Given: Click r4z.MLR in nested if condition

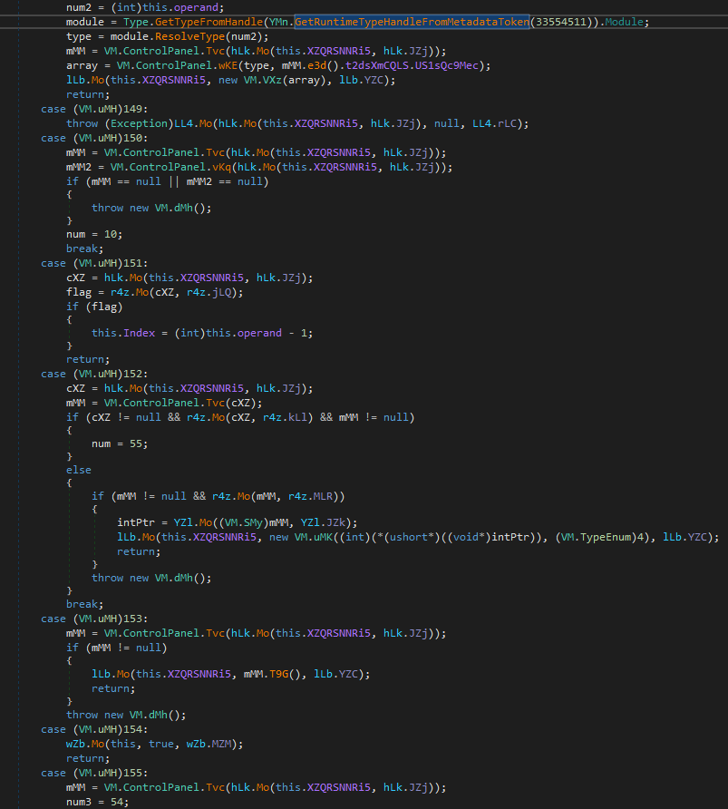Looking at the screenshot, I should pyautogui.click(x=310, y=496).
